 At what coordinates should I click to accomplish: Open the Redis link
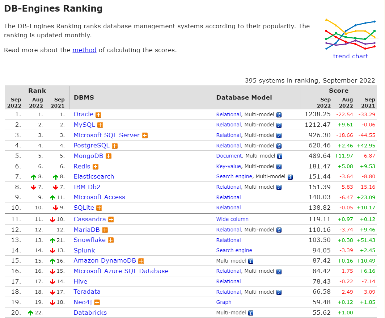point(82,166)
